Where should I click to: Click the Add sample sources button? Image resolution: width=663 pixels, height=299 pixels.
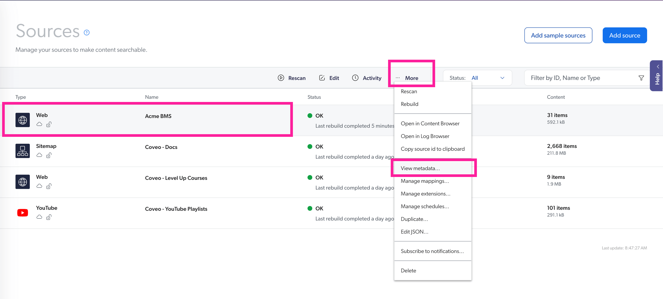(x=558, y=35)
